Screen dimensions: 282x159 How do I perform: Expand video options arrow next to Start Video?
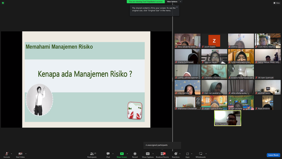[26, 154]
